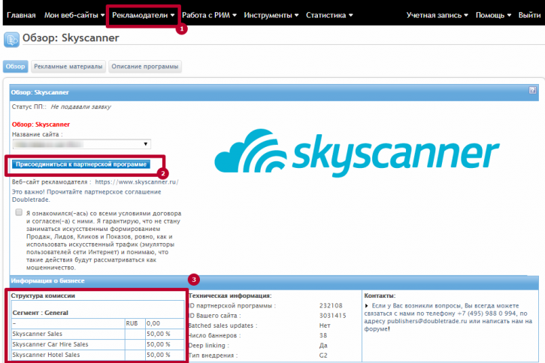Open the help question mark icon
Screen dimensions: 545x363
pos(532,91)
